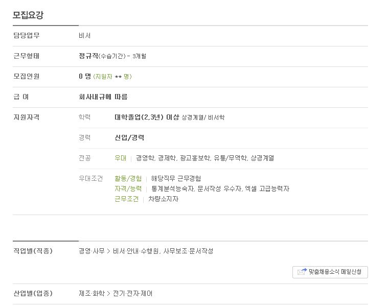Click the green 우대 label in the major row
The image size is (389, 308).
coord(120,158)
